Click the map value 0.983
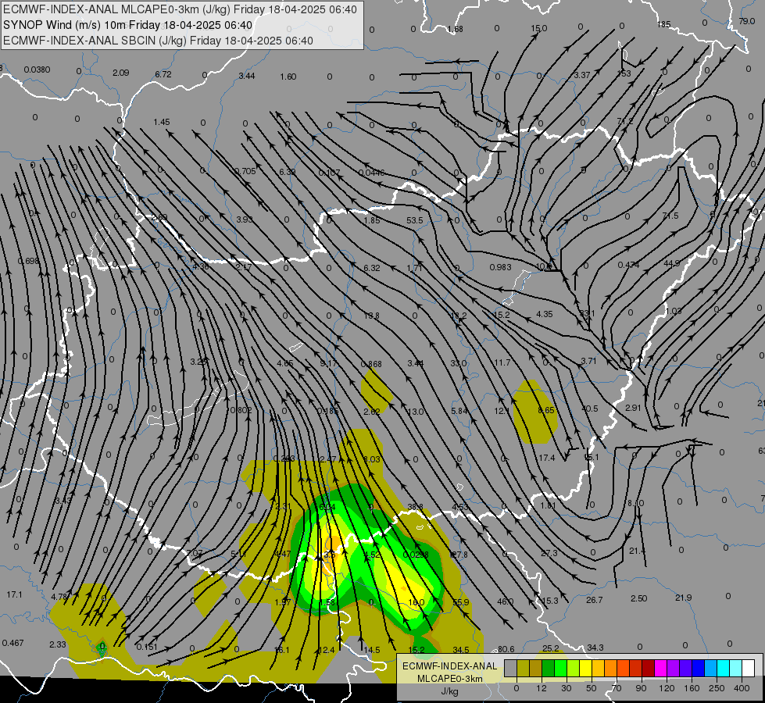Image resolution: width=765 pixels, height=703 pixels. 501,267
